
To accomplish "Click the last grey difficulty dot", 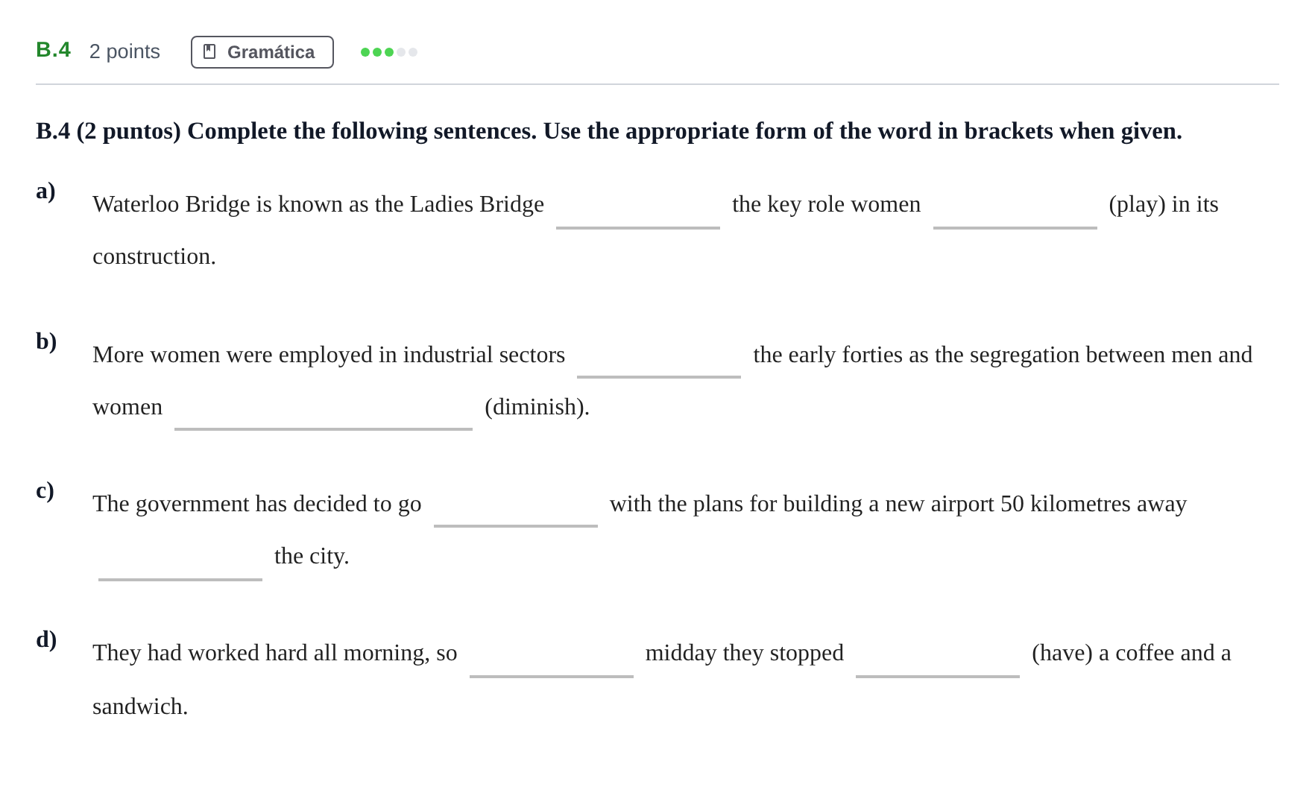I will (x=413, y=52).
